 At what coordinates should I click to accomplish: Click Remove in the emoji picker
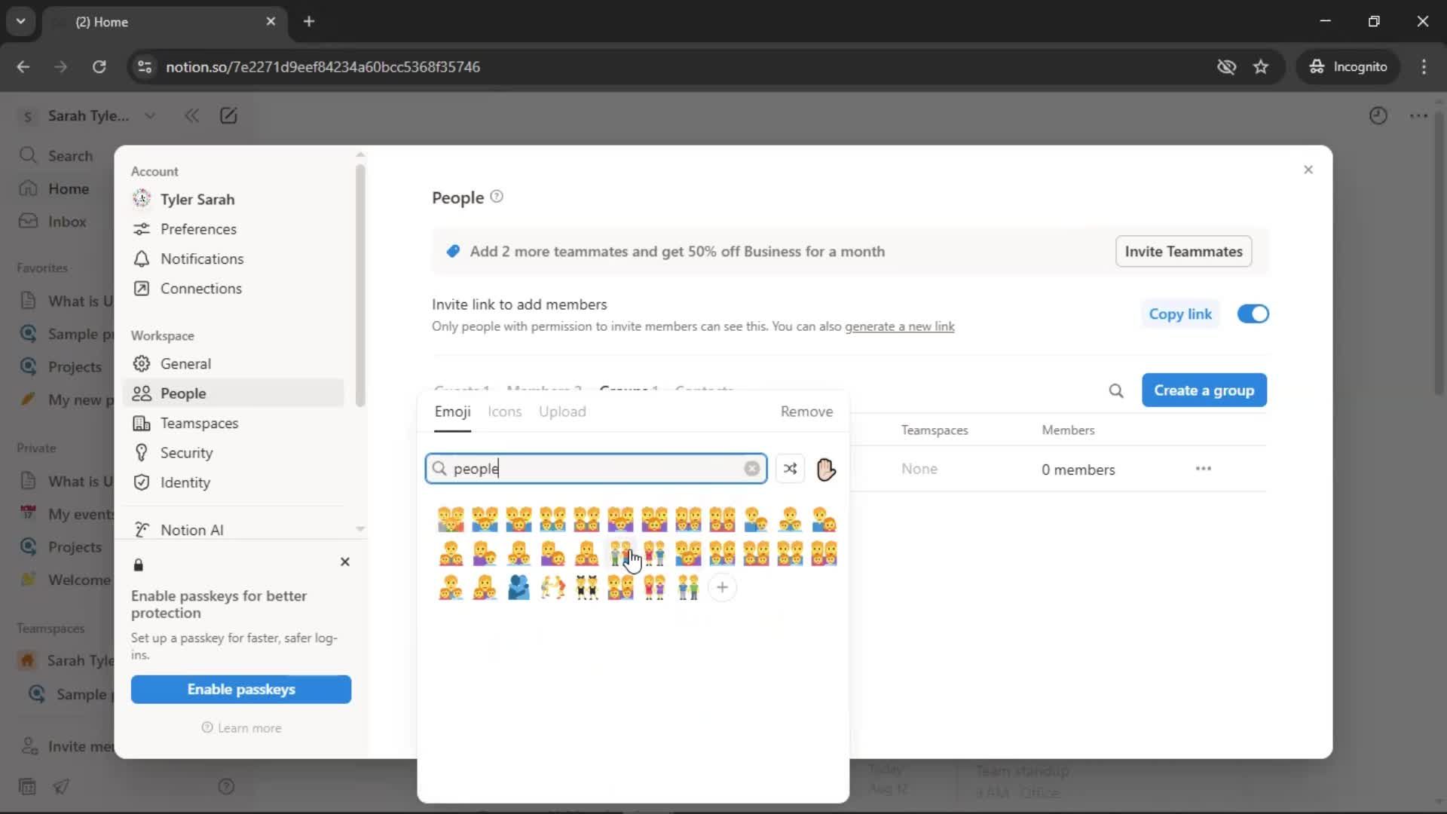pyautogui.click(x=806, y=412)
